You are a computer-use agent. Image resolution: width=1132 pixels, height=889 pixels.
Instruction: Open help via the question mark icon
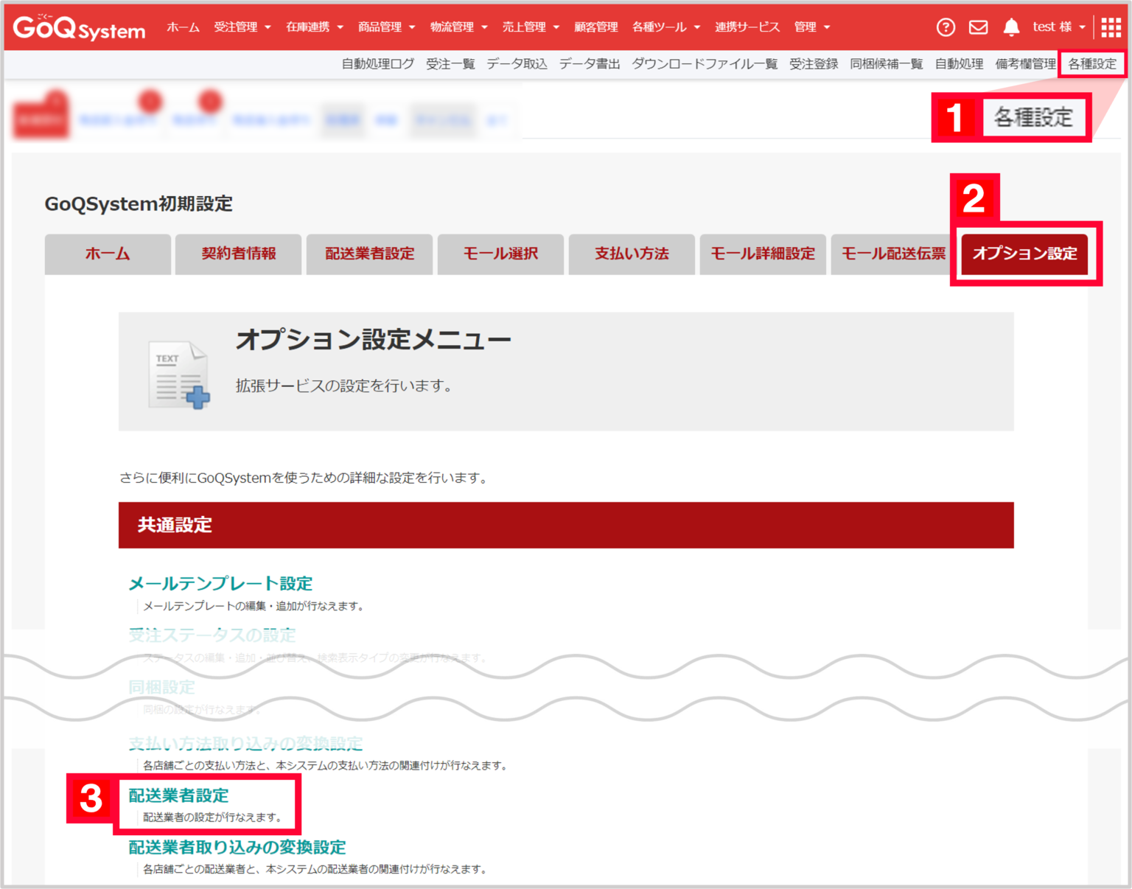pos(946,27)
